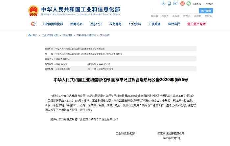Select 工信数据 in navigation bar
Image resolution: width=230 pixels, height=146 pixels.
[x=154, y=24]
